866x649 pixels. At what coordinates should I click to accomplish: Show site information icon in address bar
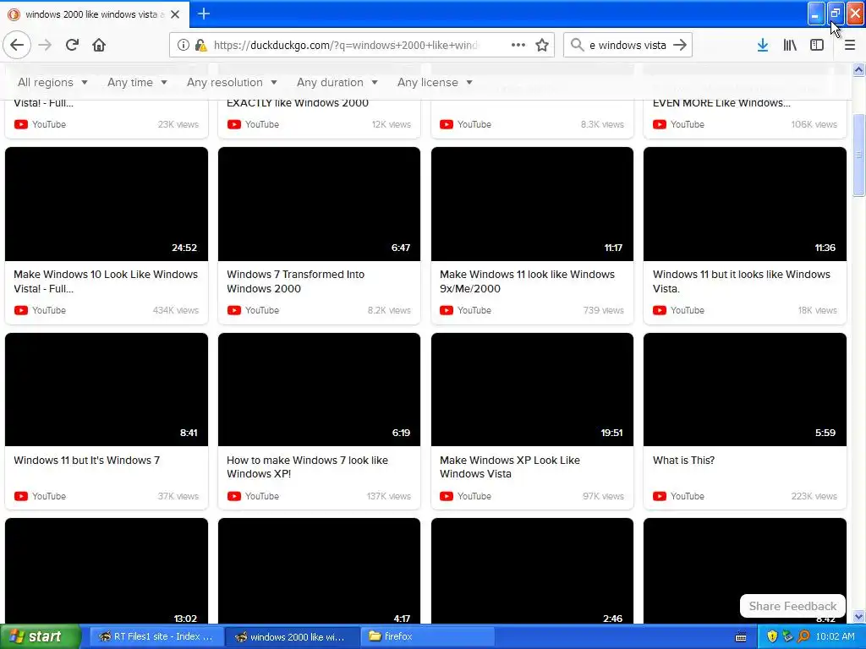pos(183,46)
